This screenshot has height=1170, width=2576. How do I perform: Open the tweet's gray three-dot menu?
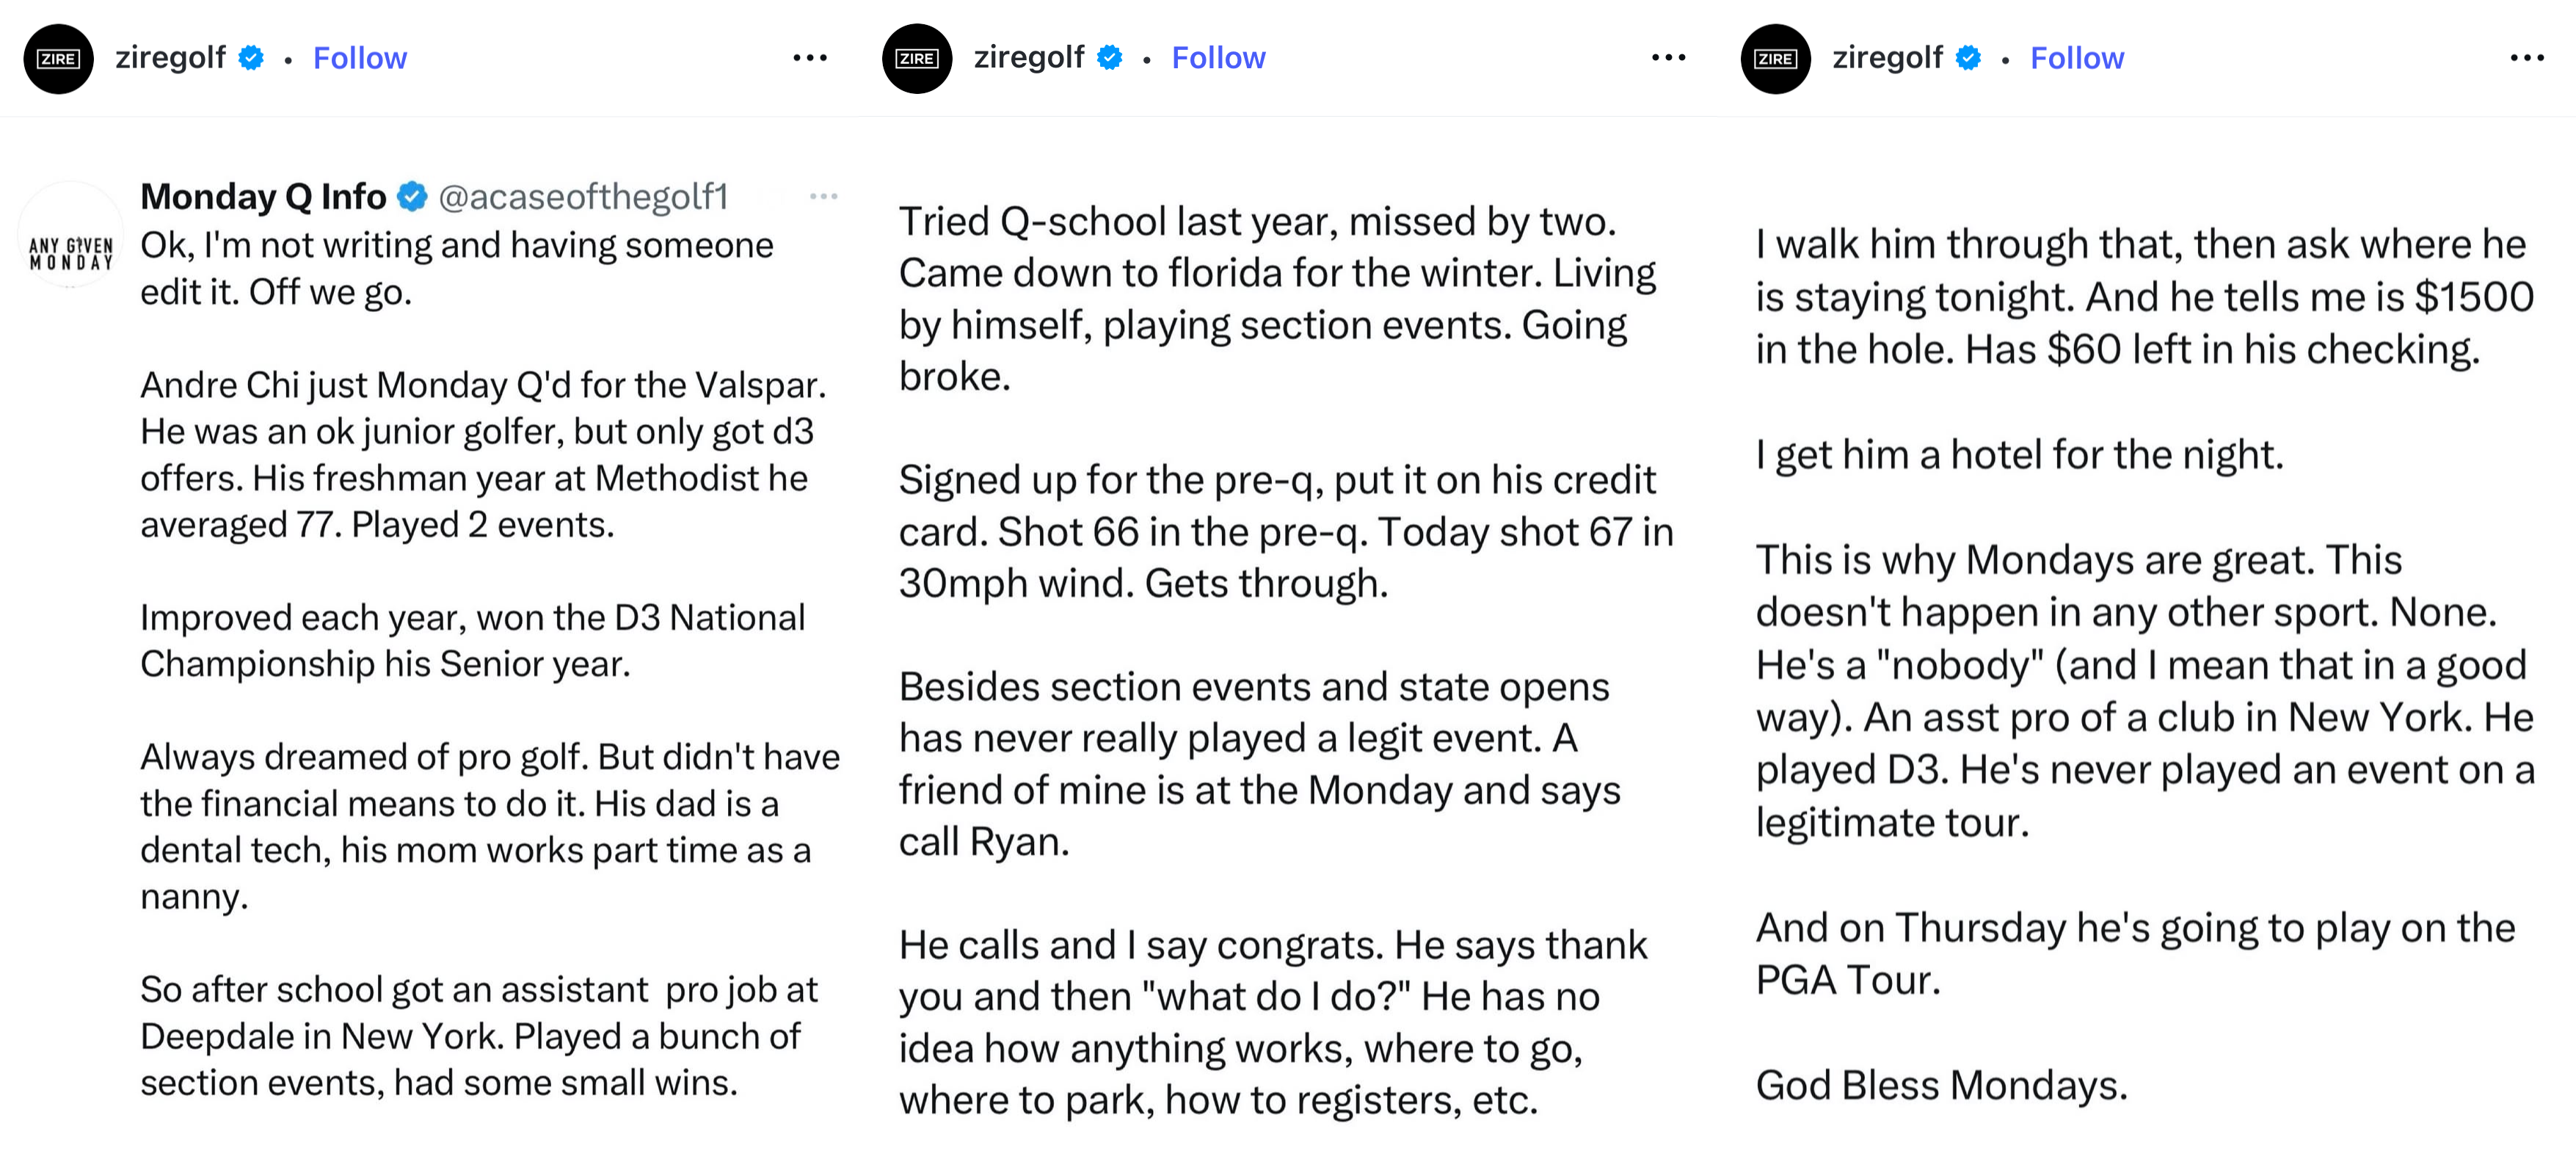[823, 196]
